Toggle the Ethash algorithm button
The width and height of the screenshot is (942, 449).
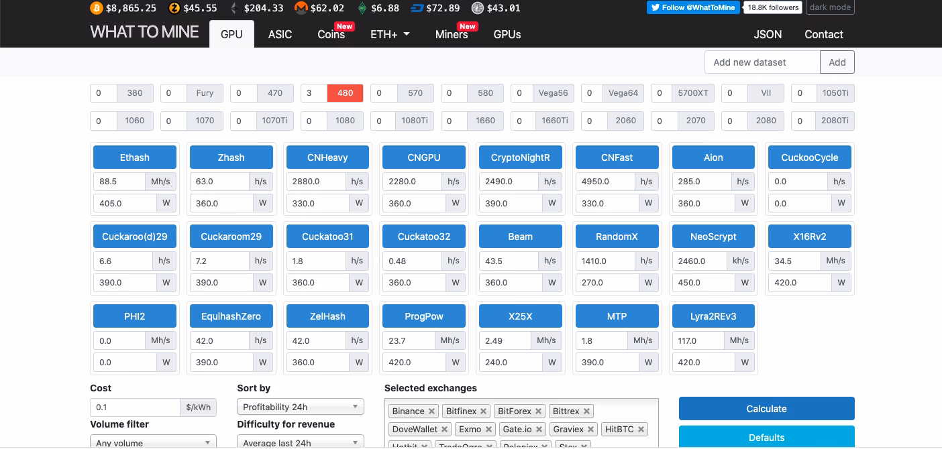135,157
